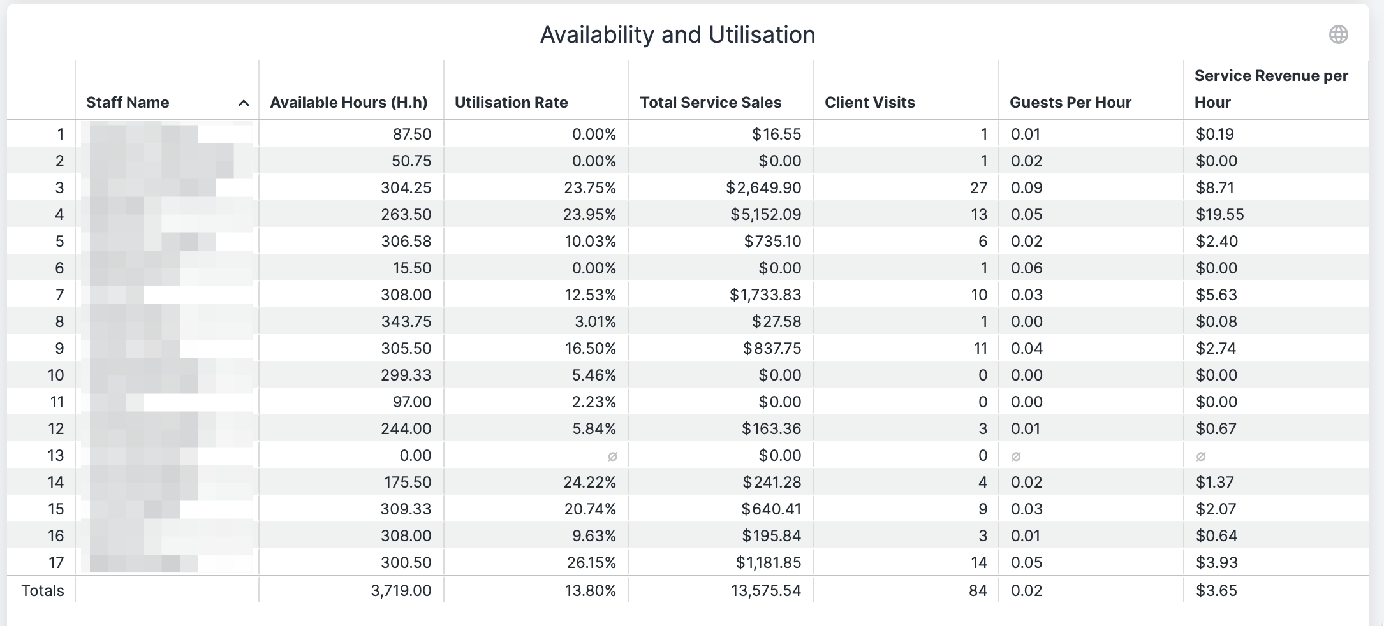Image resolution: width=1384 pixels, height=626 pixels.
Task: Select the Guests Per Hour column header
Action: pos(1070,103)
